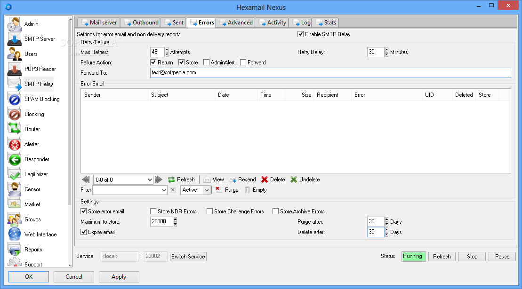Open the Advanced tab

click(x=236, y=23)
